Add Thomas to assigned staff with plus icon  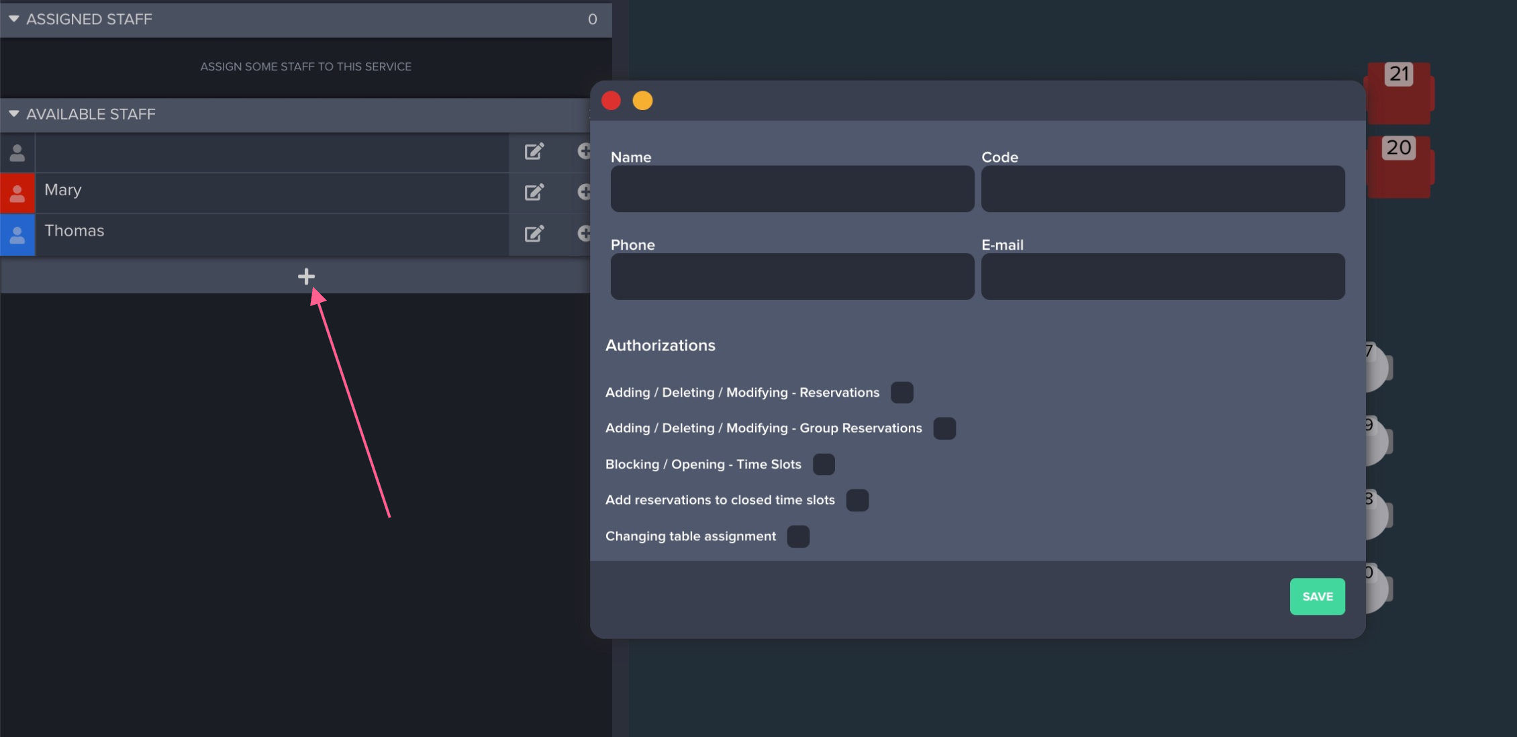click(584, 233)
